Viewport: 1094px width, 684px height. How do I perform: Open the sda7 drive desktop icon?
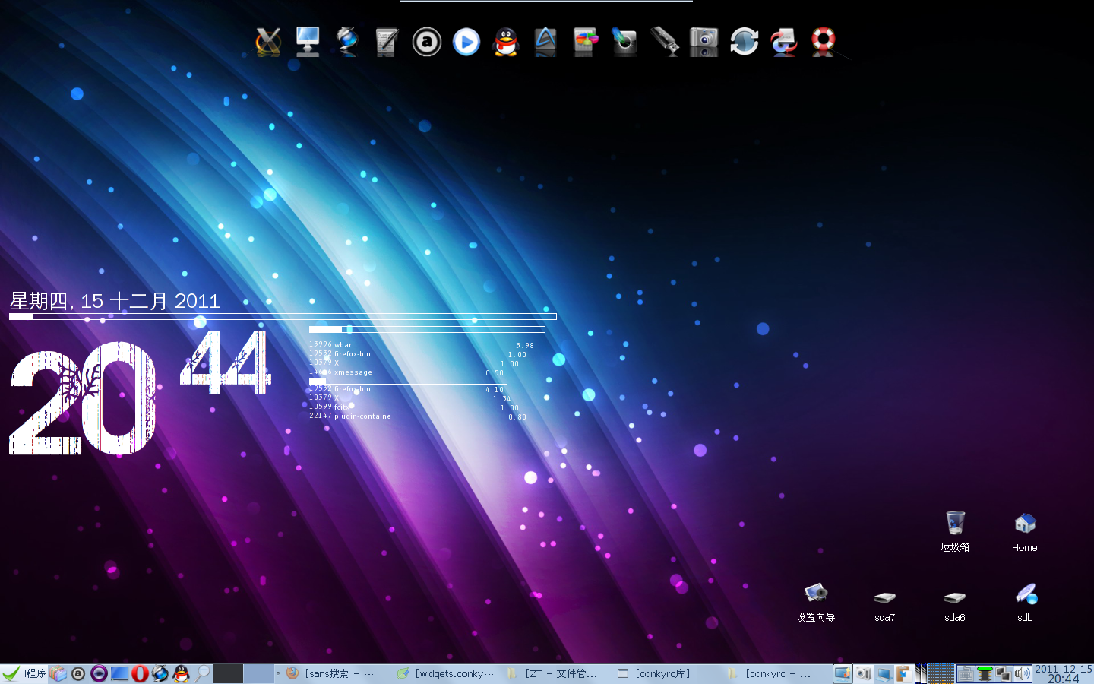tap(885, 606)
